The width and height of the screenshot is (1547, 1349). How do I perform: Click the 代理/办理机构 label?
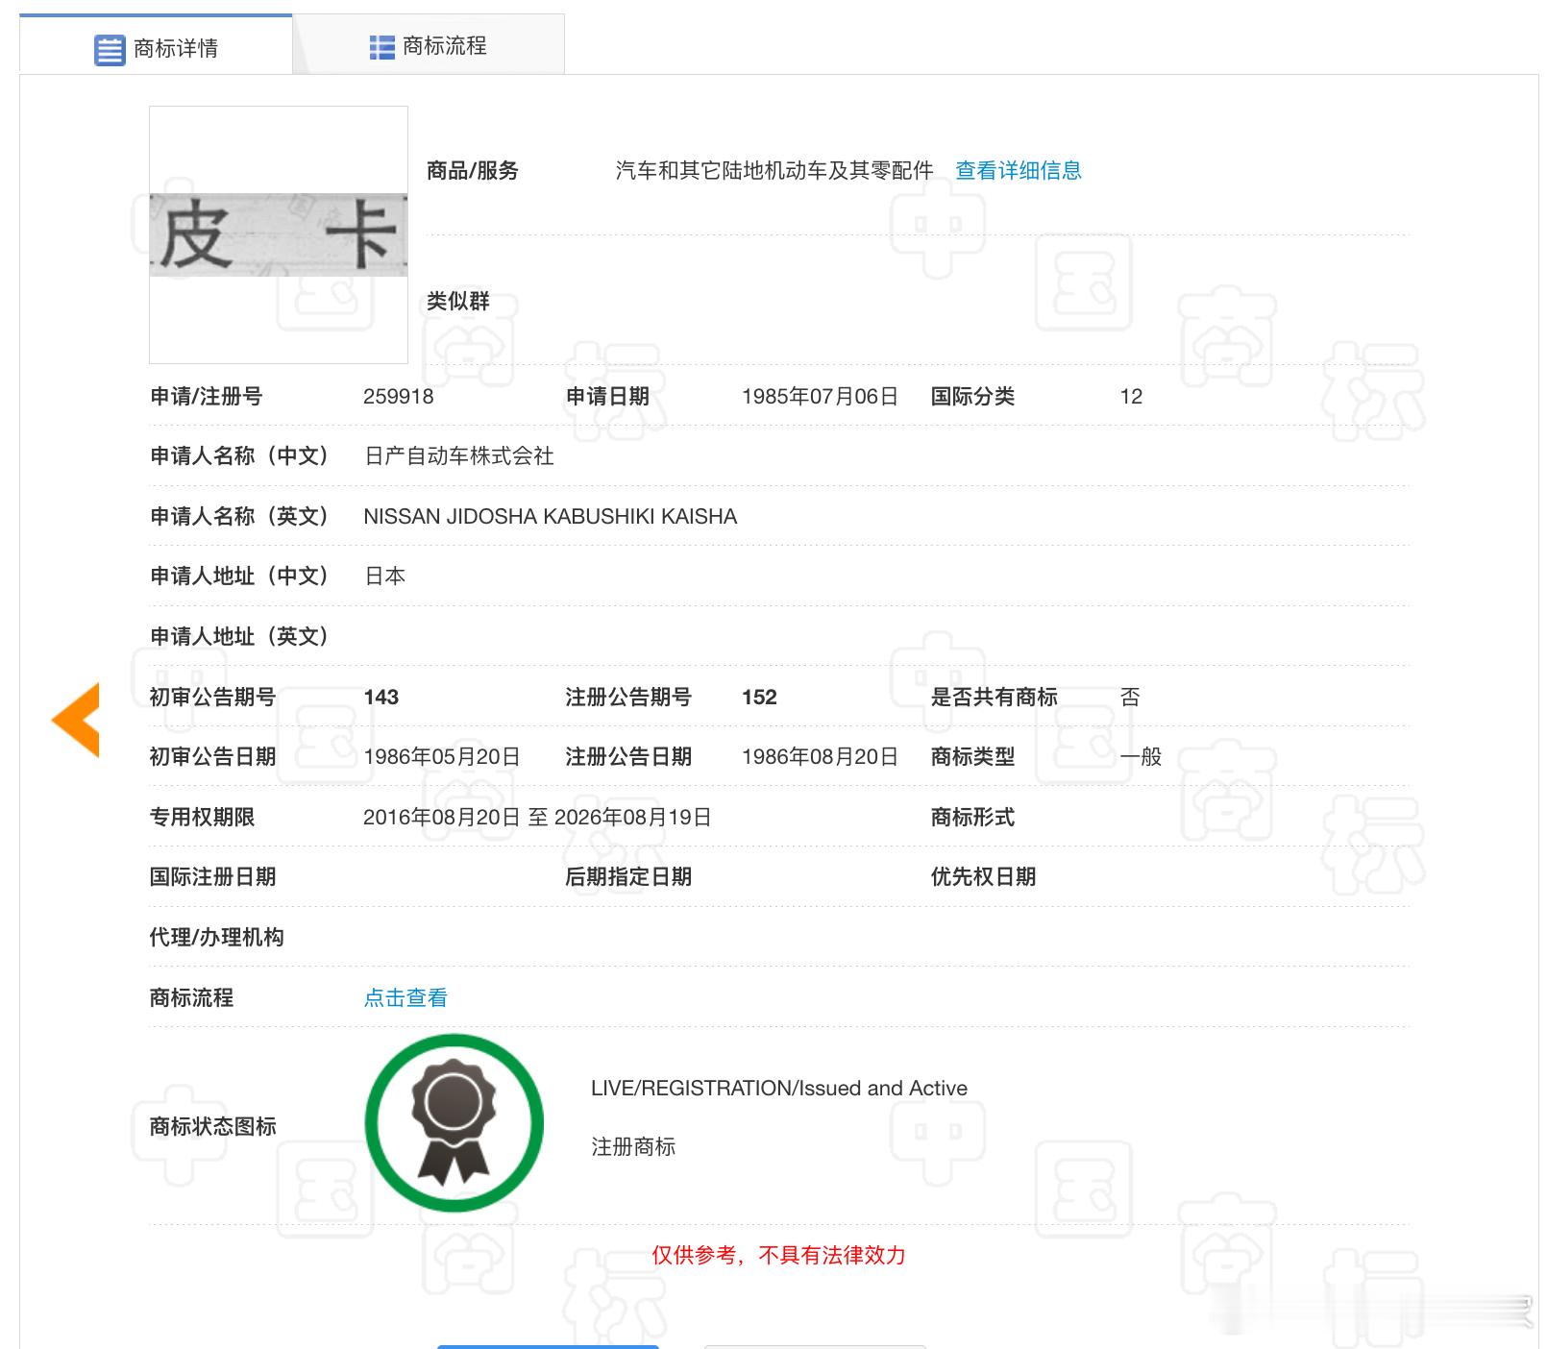click(x=216, y=938)
